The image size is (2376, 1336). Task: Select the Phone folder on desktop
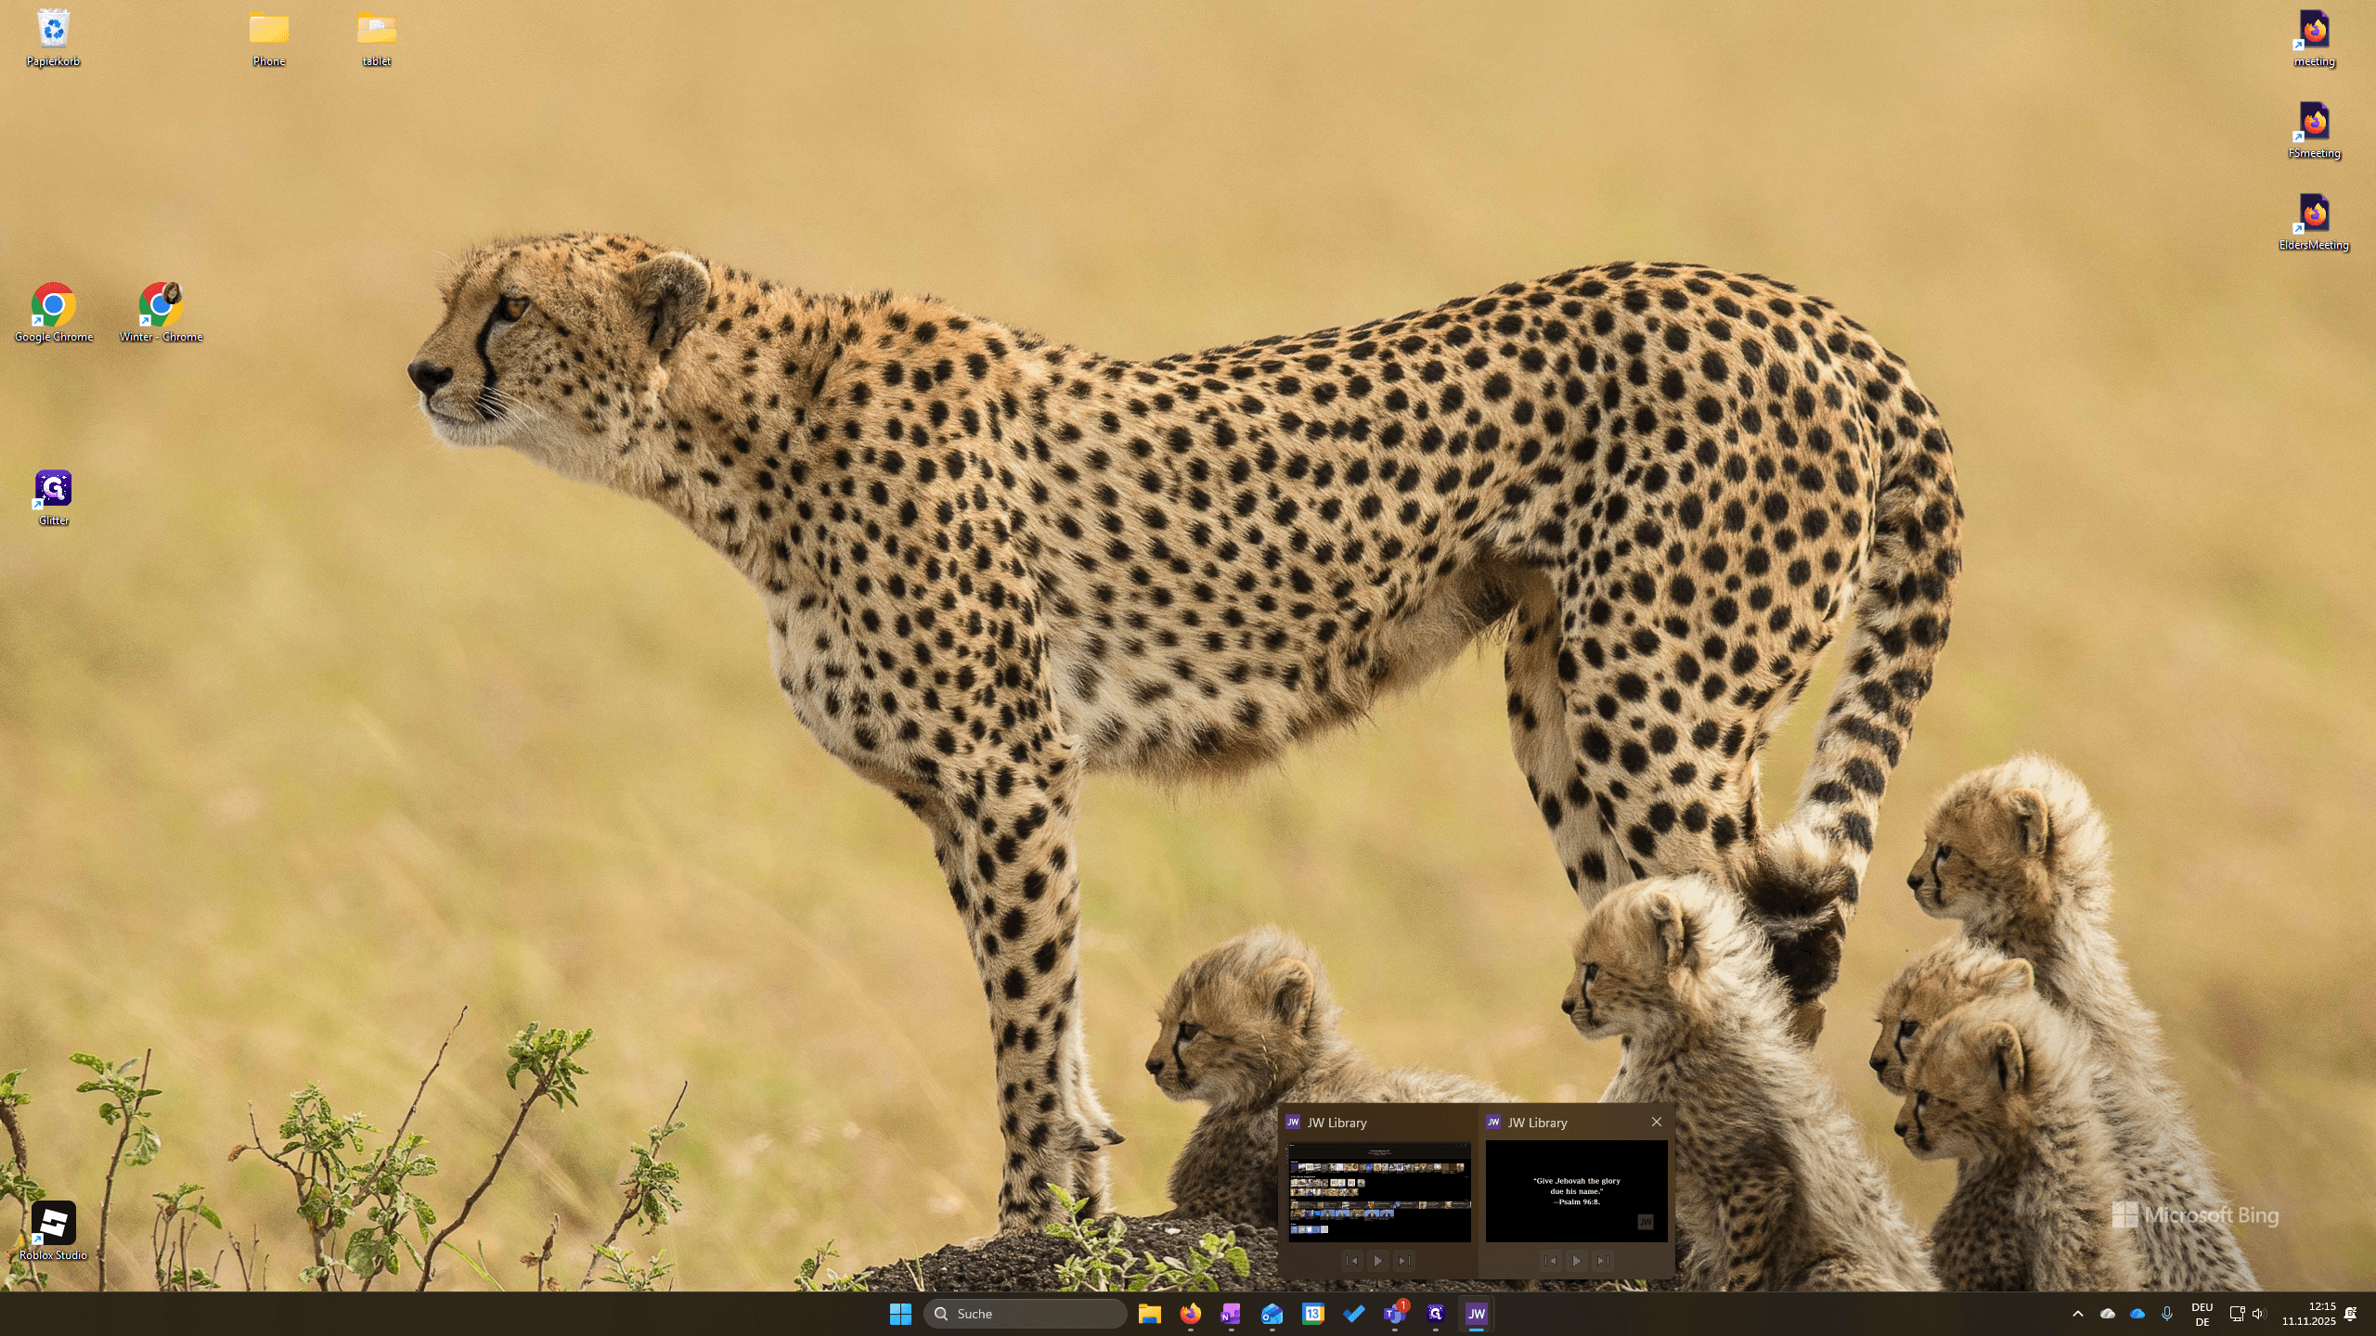click(x=268, y=39)
